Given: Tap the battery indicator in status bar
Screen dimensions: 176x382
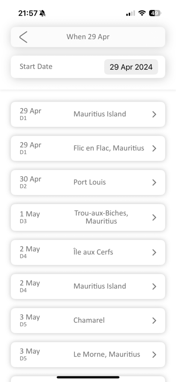Looking at the screenshot, I should 155,13.
